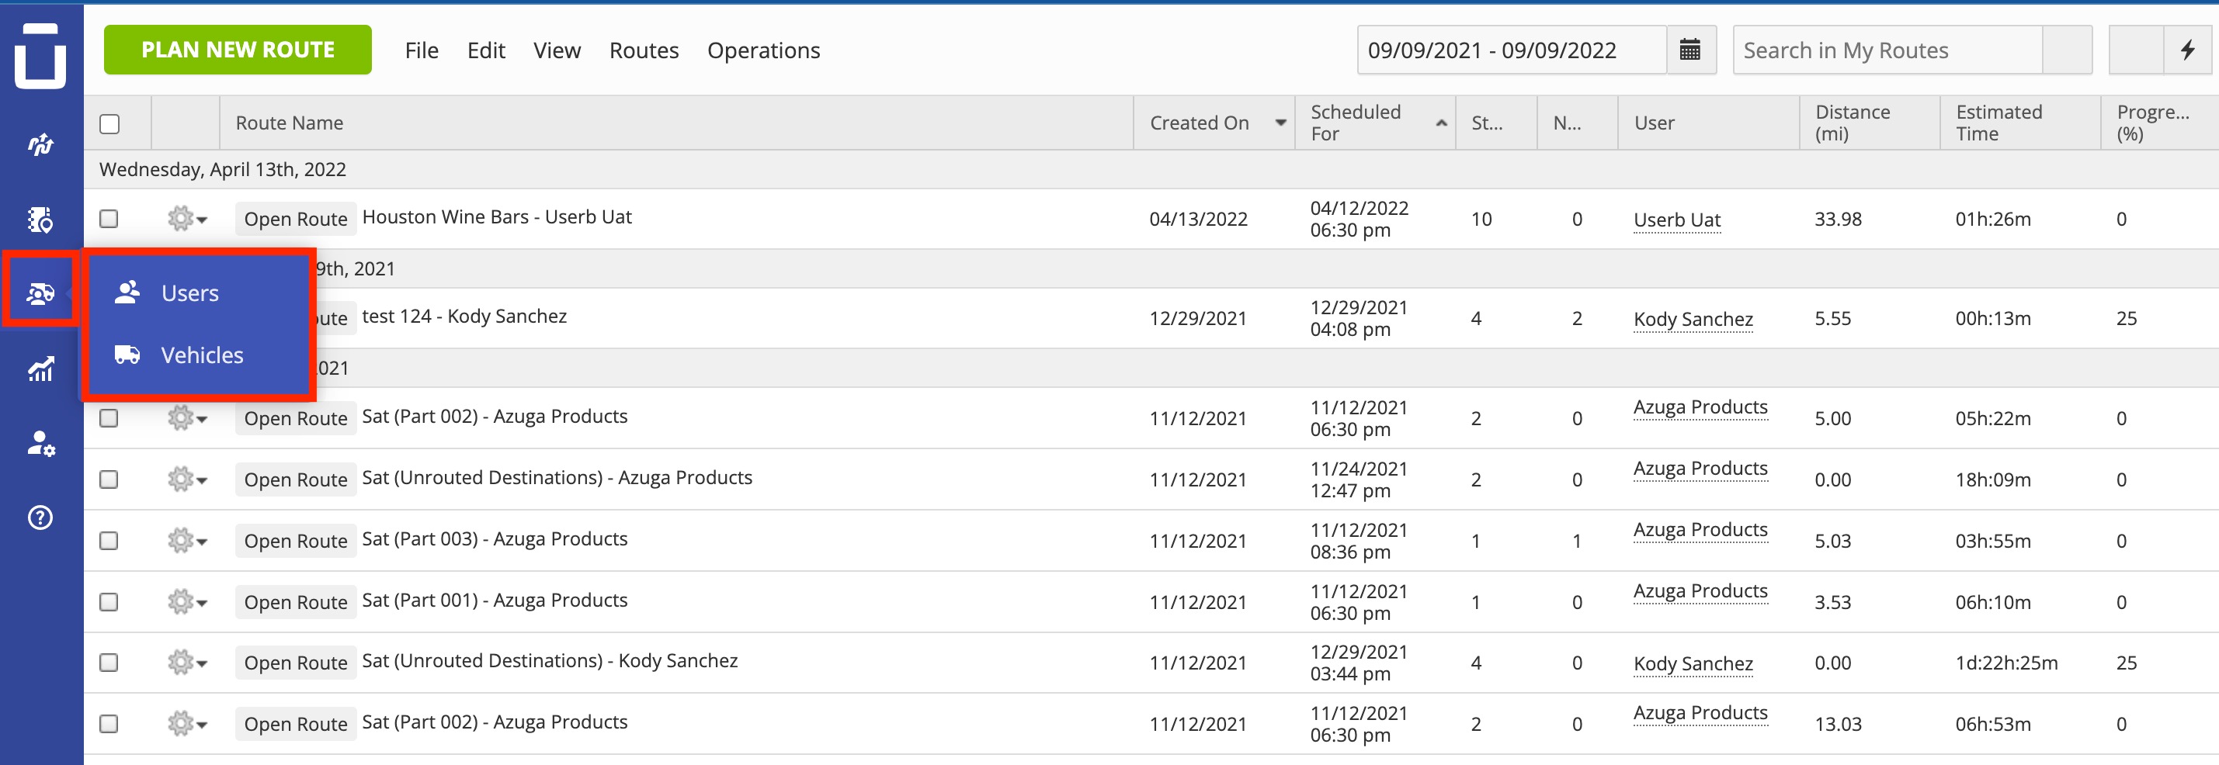The width and height of the screenshot is (2219, 765).
Task: Check the Sat (Part 001) route checkbox
Action: tap(109, 601)
